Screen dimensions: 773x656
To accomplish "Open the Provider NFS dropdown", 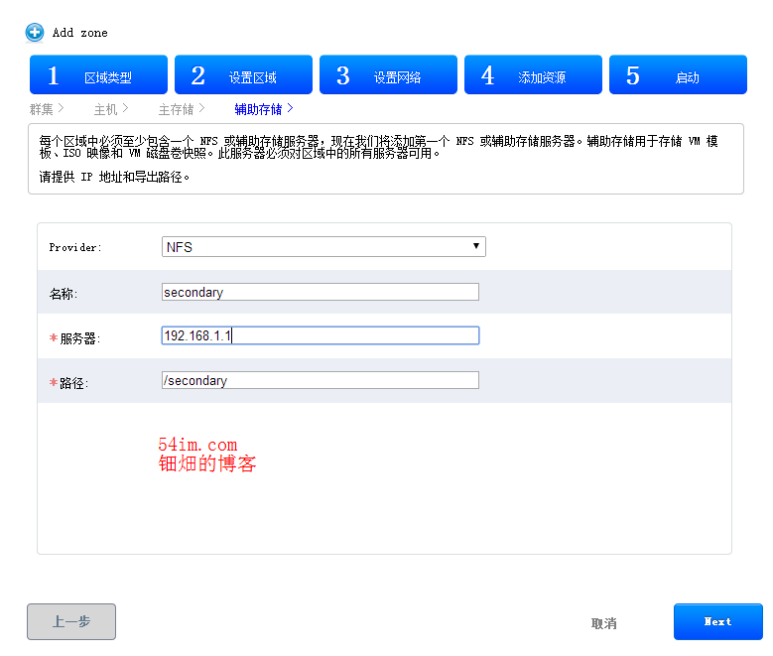I will [323, 246].
